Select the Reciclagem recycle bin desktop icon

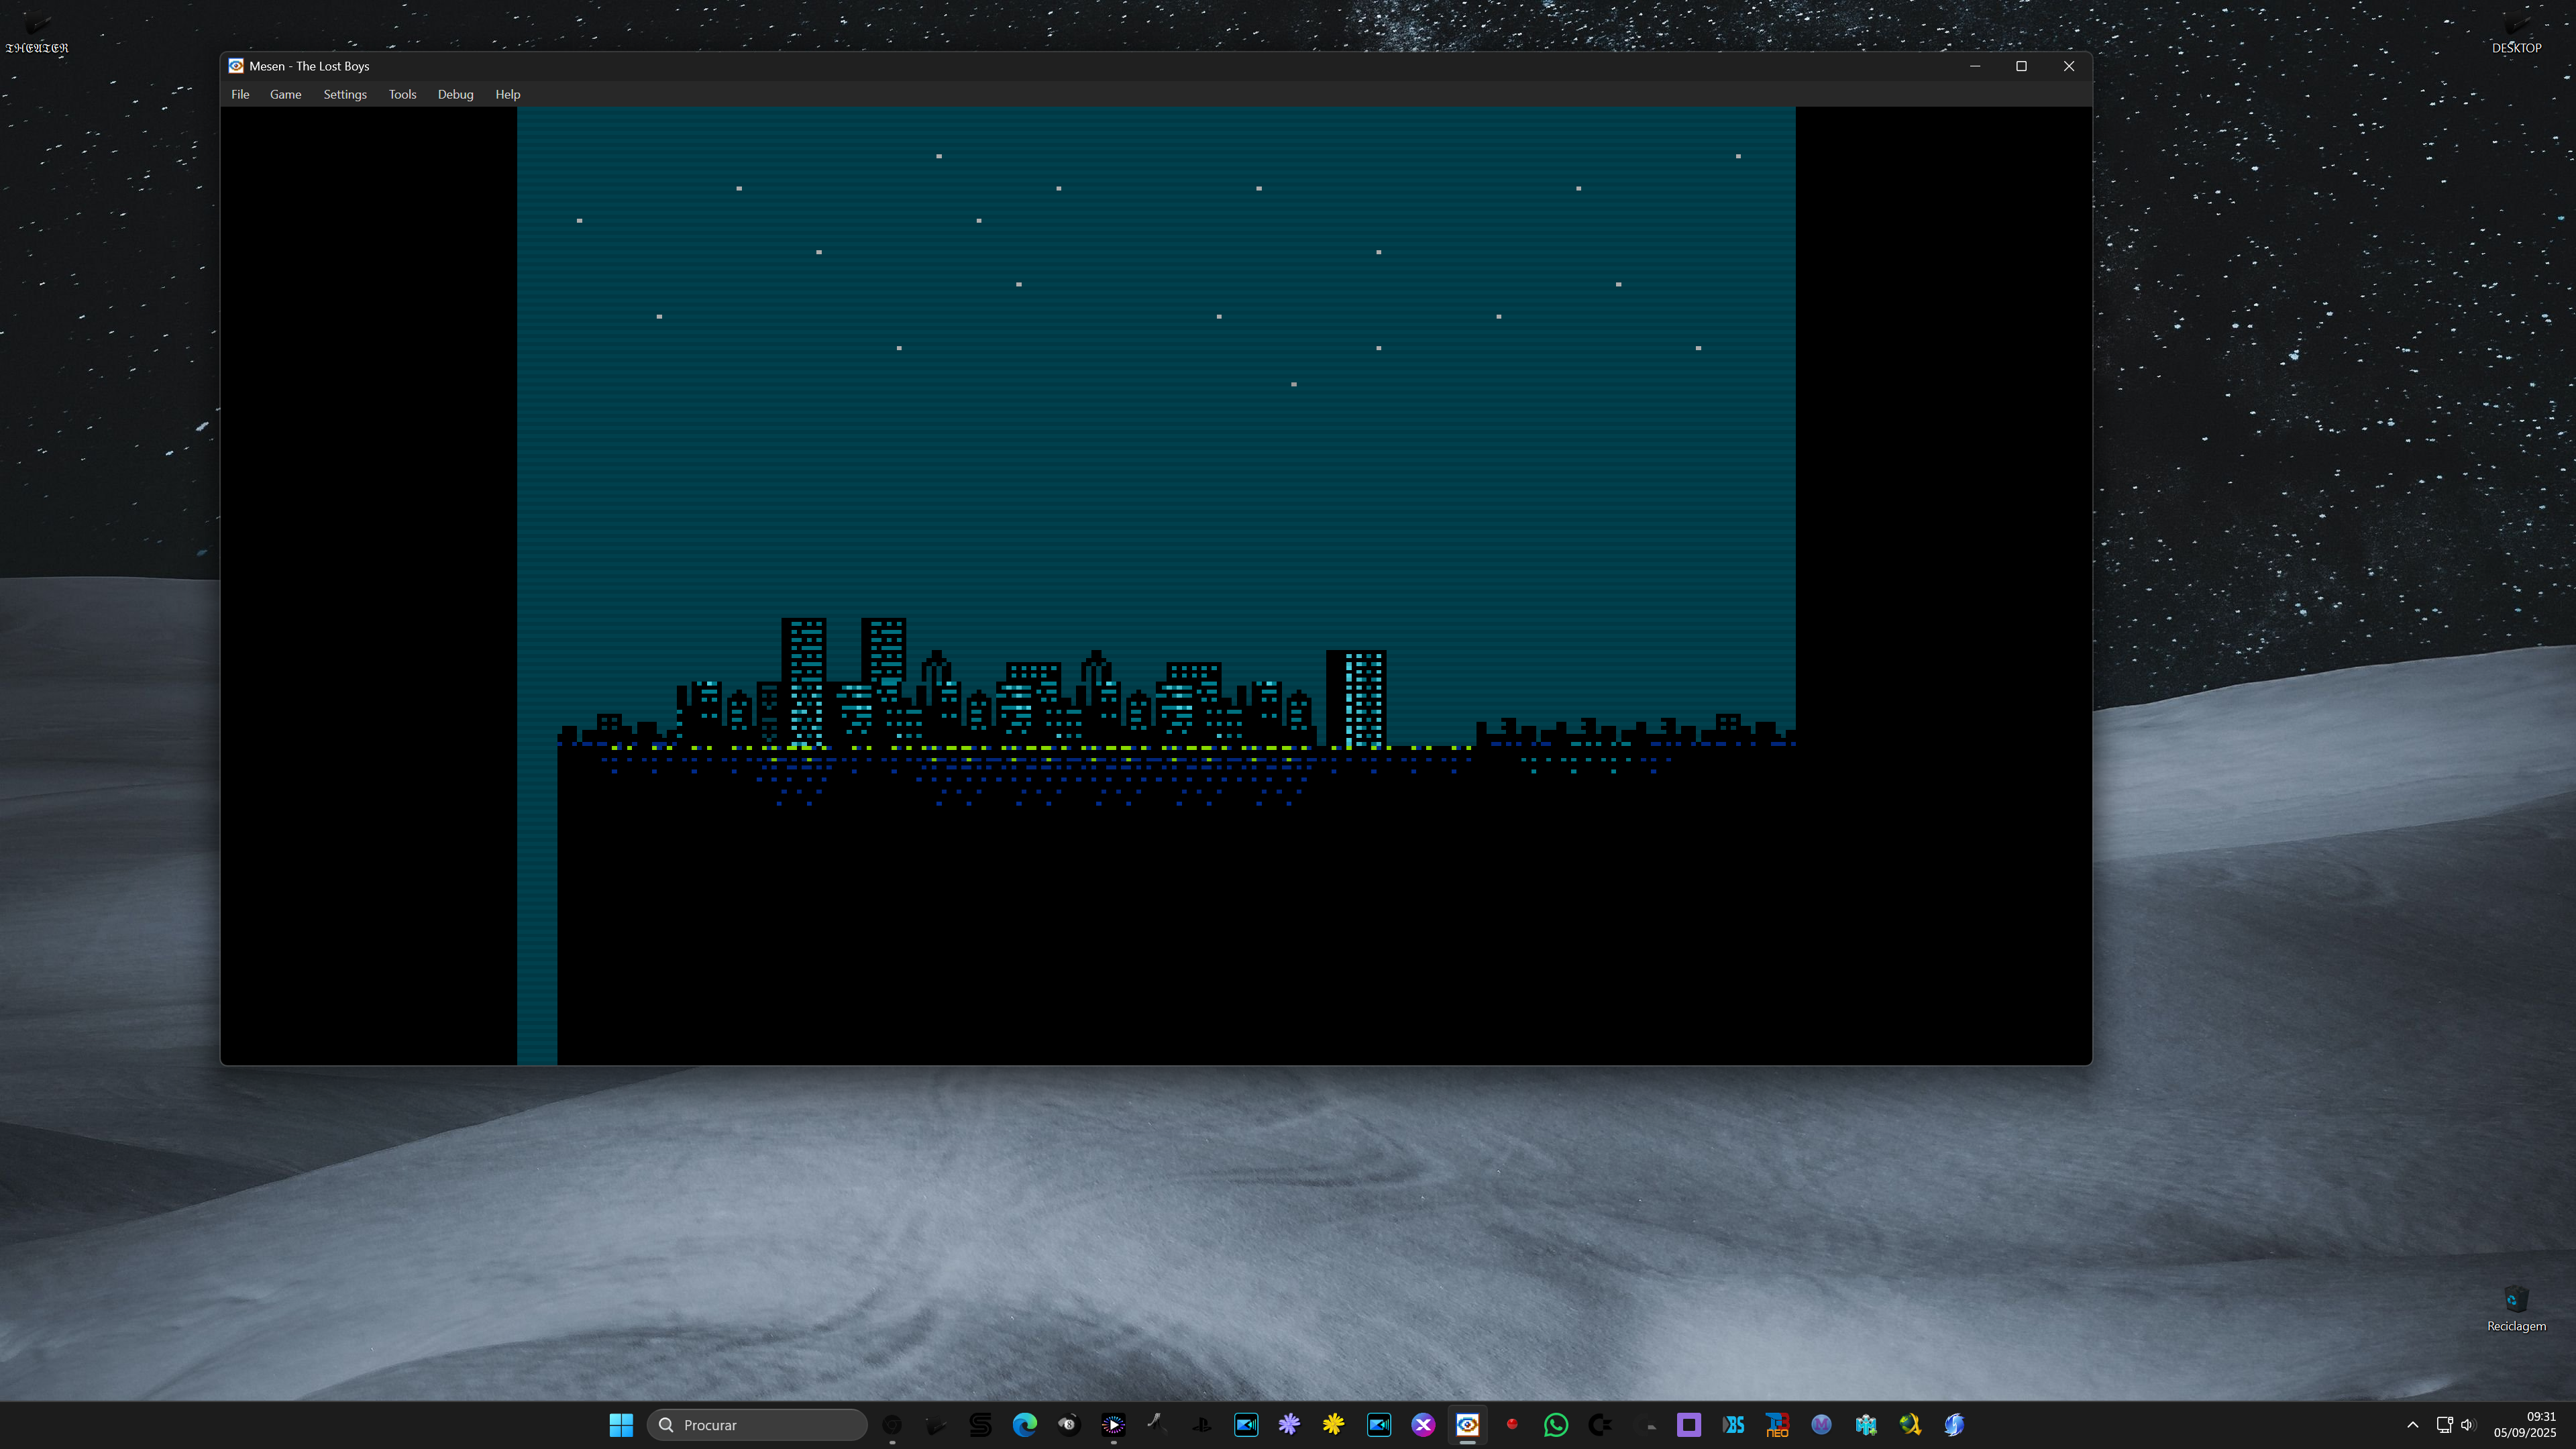2516,1309
